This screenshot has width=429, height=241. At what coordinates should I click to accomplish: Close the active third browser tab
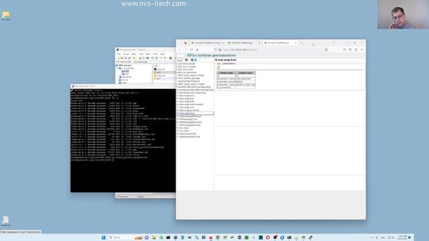tap(296, 43)
